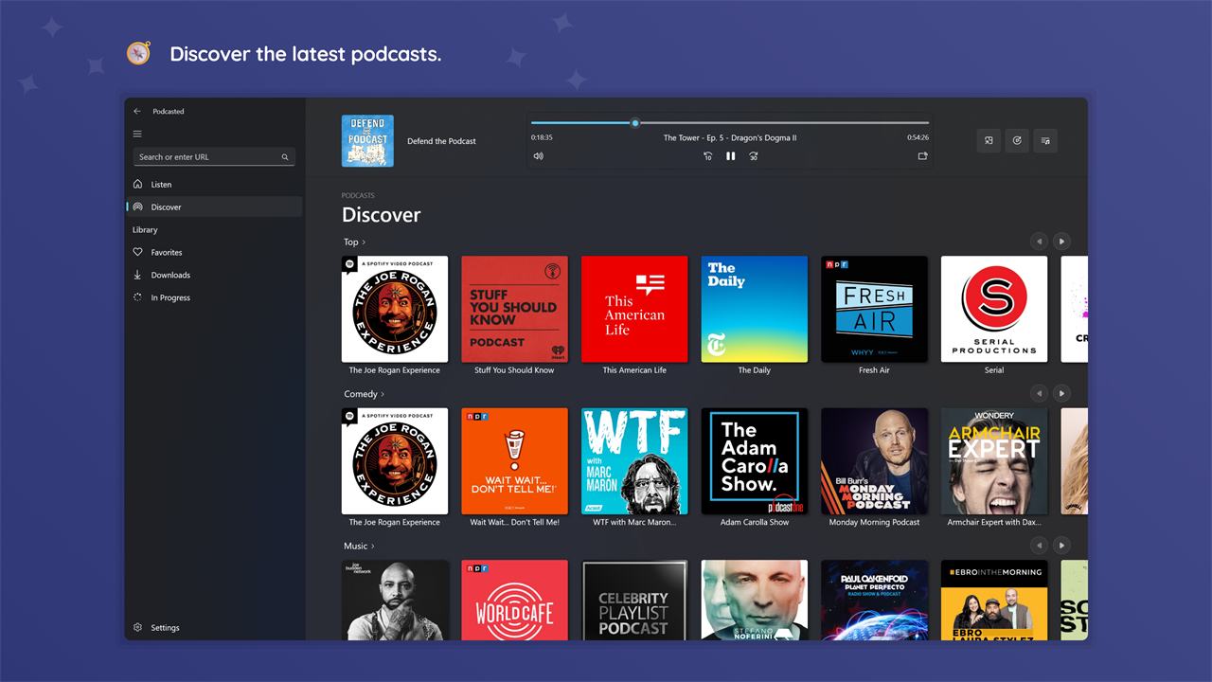The image size is (1212, 682).
Task: Skip back 10 seconds
Action: 707,156
